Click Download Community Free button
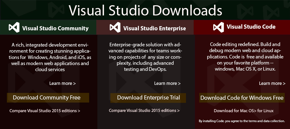 48,98
